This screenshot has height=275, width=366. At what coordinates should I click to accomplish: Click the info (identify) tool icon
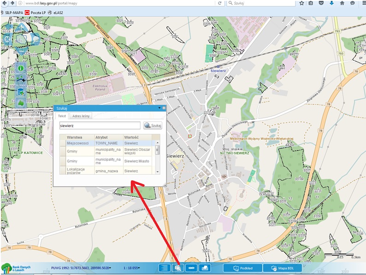point(21,69)
